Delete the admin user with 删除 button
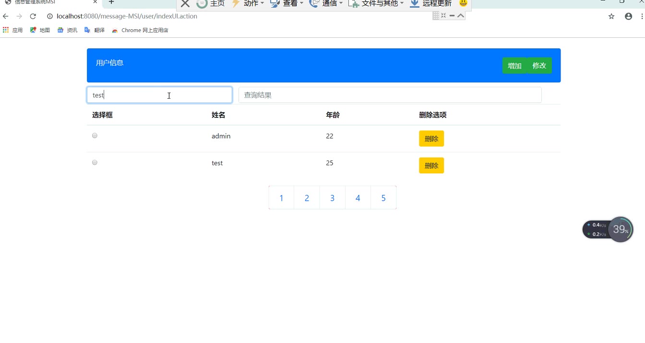The width and height of the screenshot is (645, 343). [431, 139]
